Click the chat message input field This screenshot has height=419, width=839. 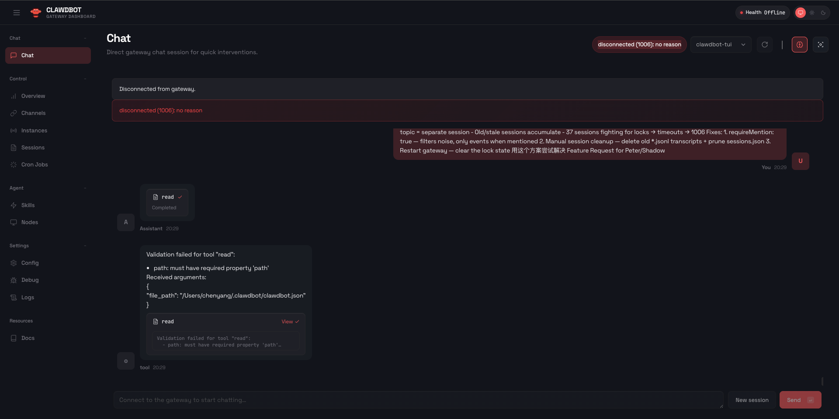click(x=418, y=400)
